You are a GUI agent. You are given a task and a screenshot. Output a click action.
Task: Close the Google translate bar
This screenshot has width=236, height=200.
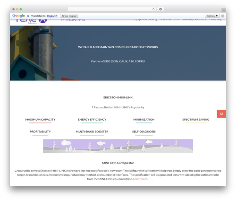pyautogui.click(x=223, y=16)
